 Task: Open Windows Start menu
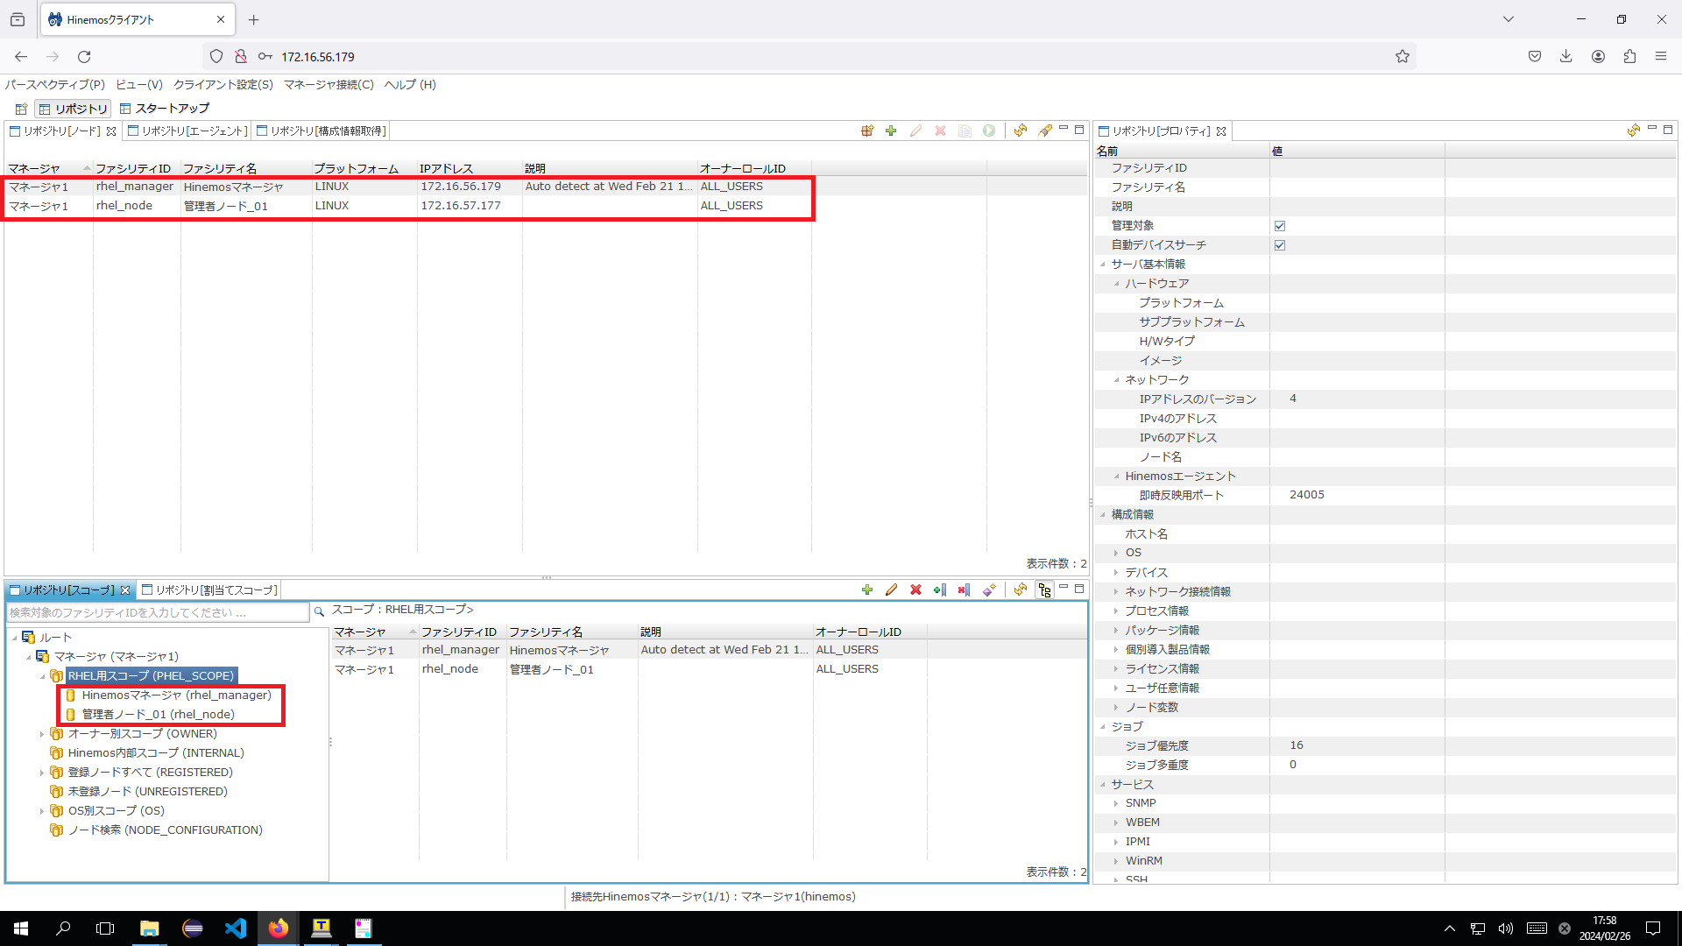coord(21,928)
